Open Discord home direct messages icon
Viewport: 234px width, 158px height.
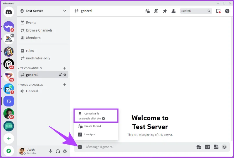9,12
